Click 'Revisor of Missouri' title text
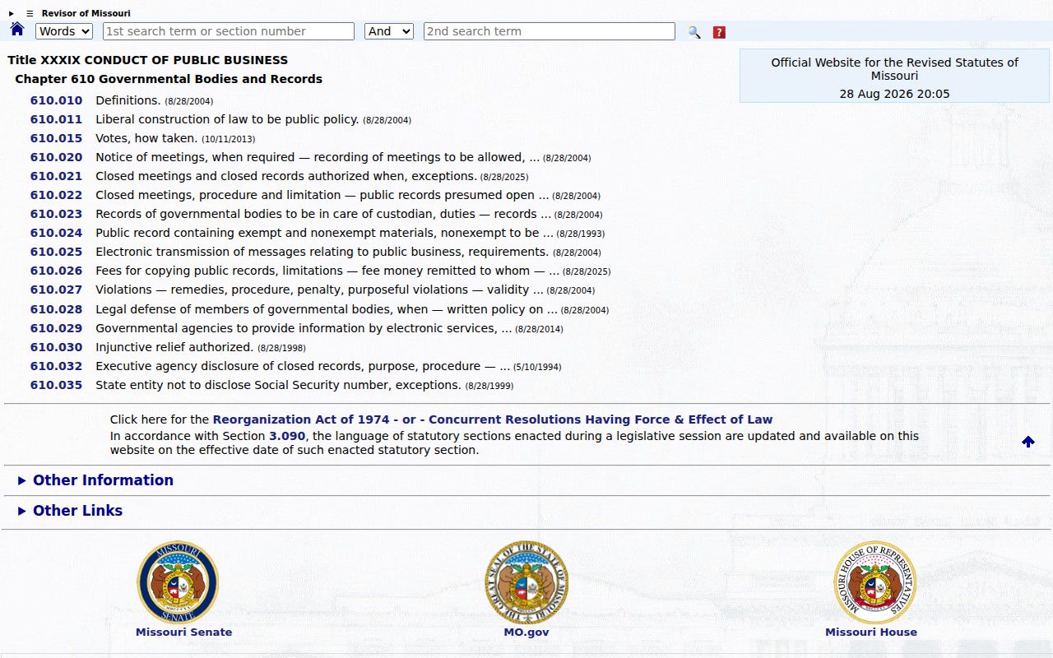Image resolution: width=1053 pixels, height=658 pixels. click(x=86, y=13)
